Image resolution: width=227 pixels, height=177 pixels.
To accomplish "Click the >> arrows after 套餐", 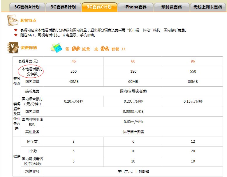I will point(124,49).
